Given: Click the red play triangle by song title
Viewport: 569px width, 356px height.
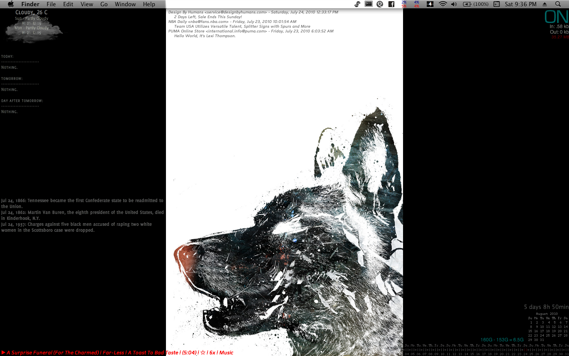Looking at the screenshot, I should [3, 352].
